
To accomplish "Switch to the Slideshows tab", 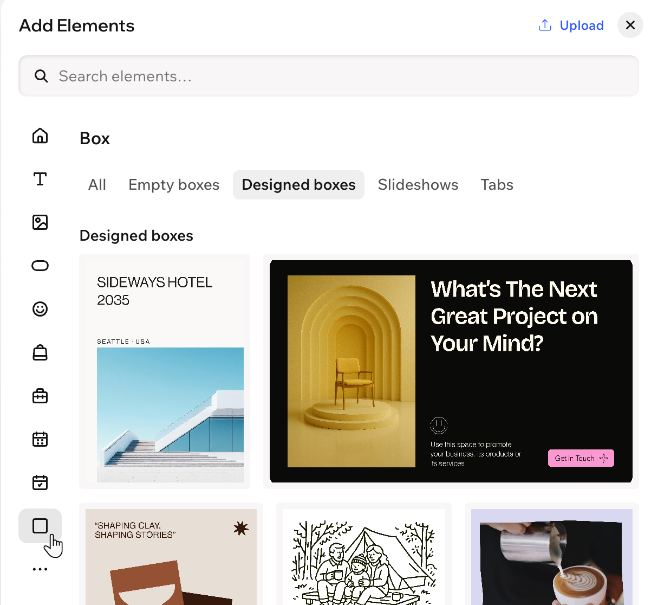I will point(418,185).
